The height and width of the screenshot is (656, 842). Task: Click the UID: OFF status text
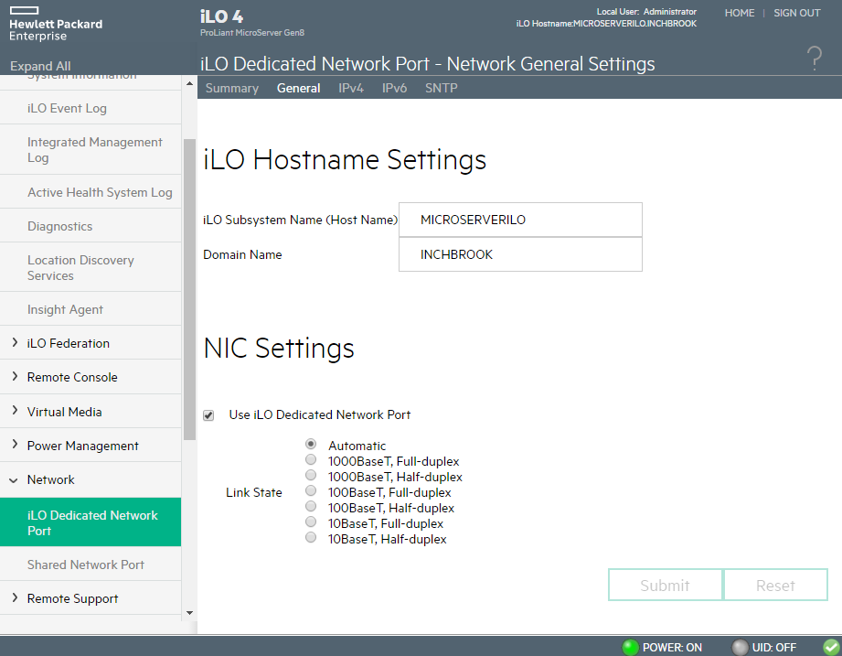coord(773,648)
